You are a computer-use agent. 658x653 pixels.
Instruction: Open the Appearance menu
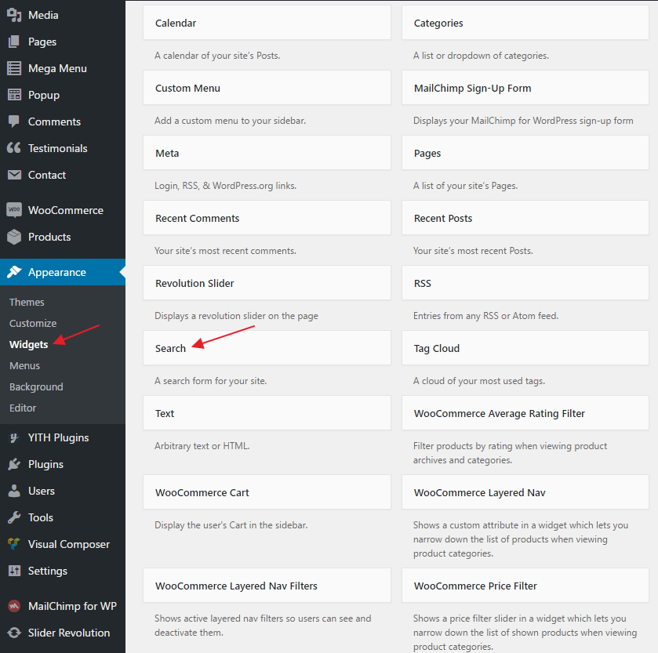point(63,272)
